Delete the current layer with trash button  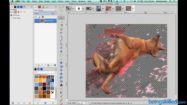55,65
